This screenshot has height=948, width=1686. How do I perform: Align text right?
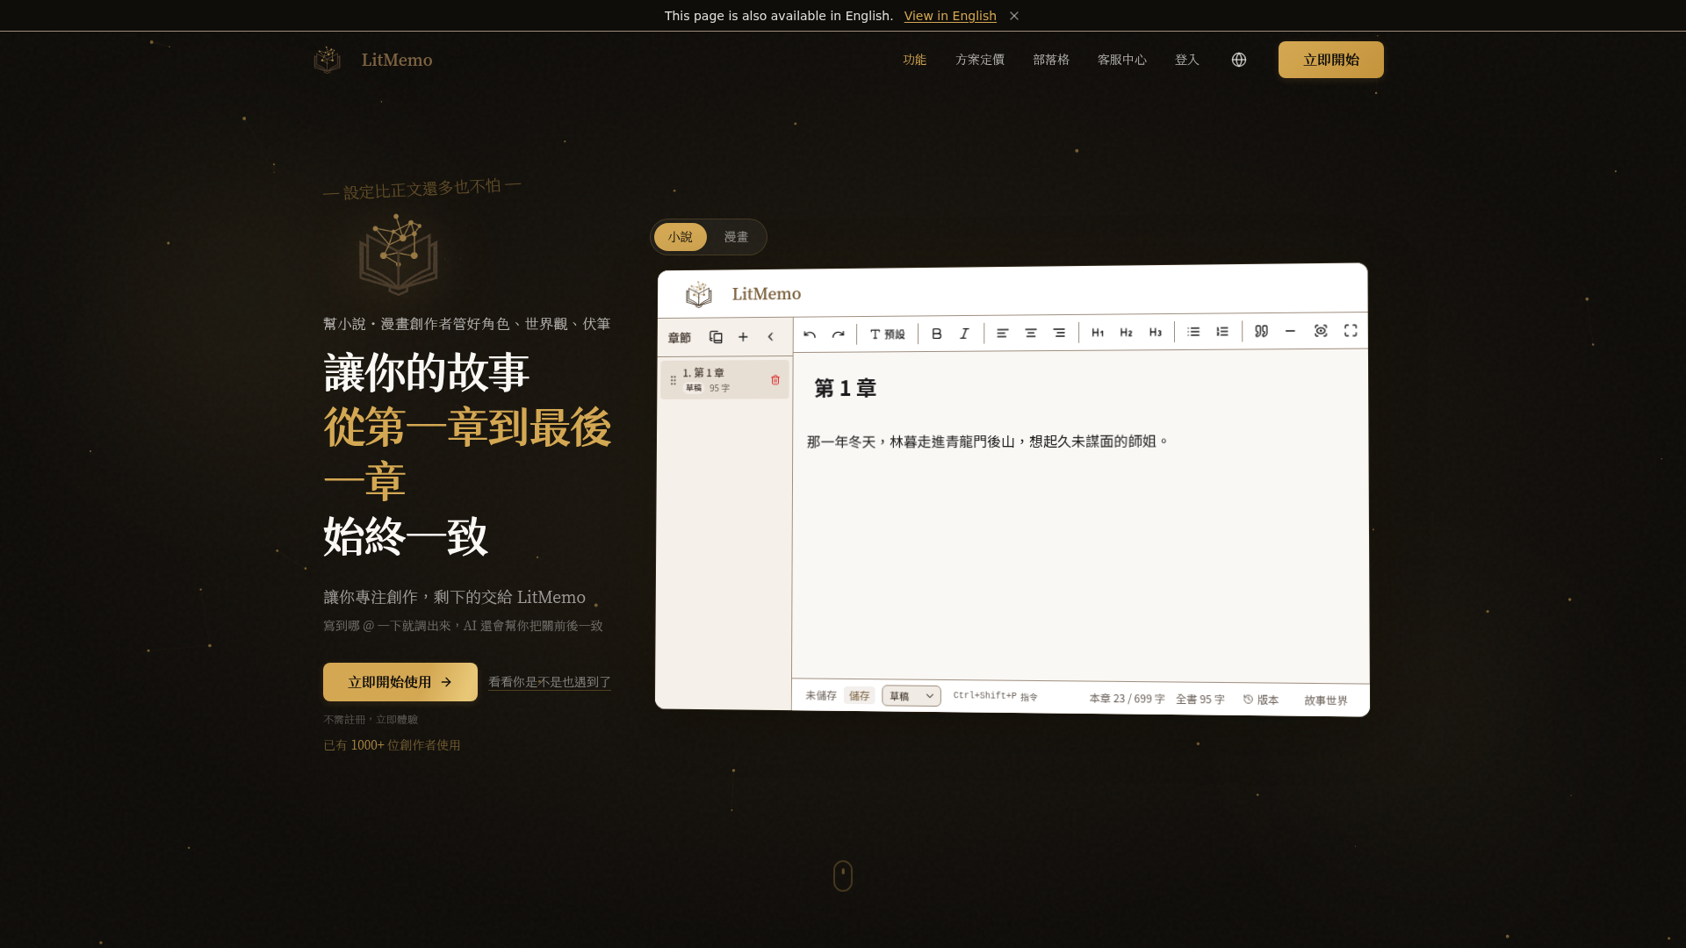(1059, 334)
